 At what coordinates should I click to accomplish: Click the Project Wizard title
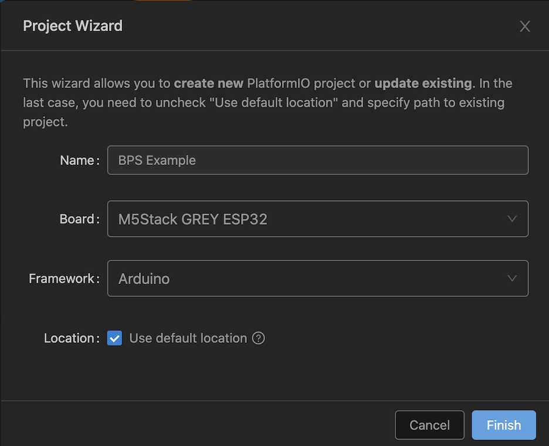[x=72, y=26]
